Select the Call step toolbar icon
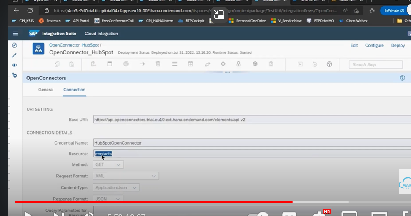The image size is (411, 216). point(190,64)
